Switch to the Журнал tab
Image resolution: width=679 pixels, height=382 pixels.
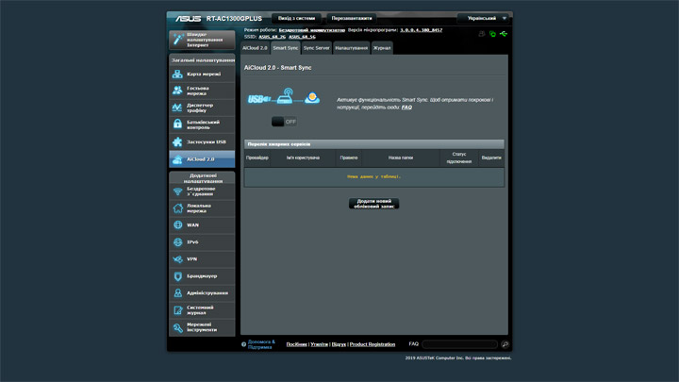382,48
